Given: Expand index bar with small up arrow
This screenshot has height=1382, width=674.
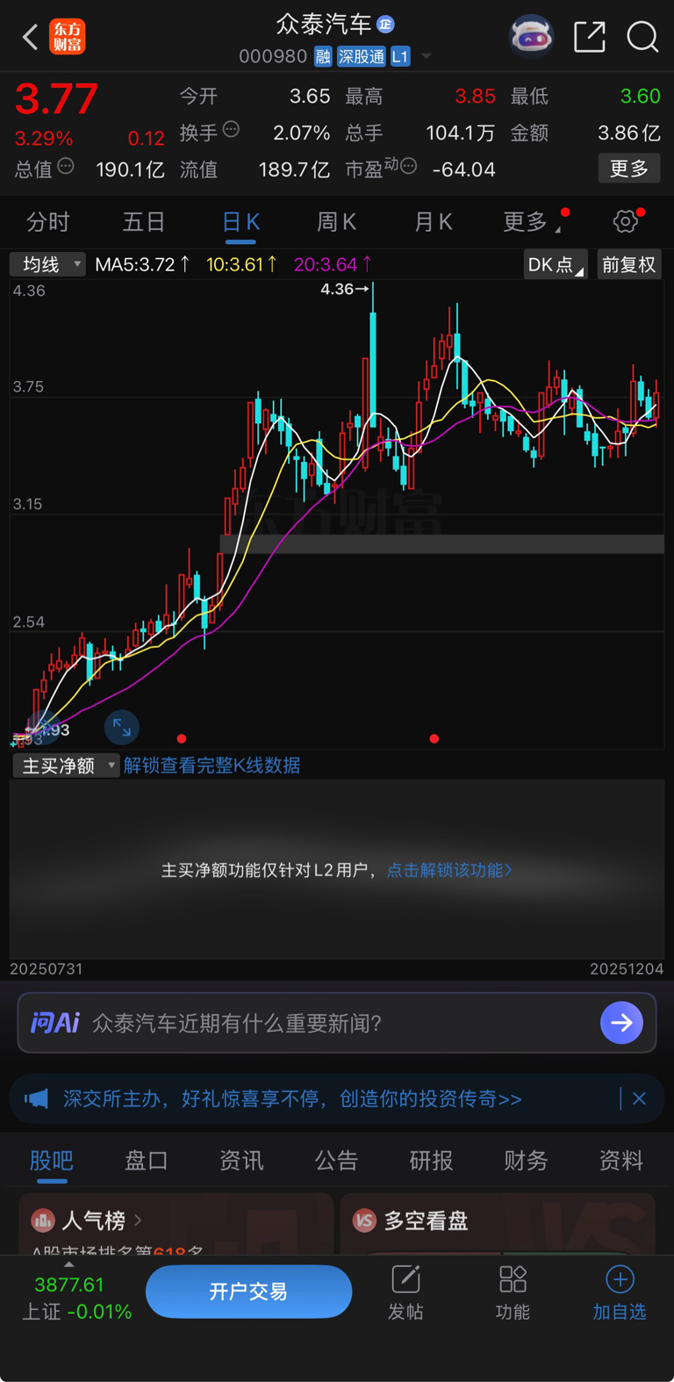Looking at the screenshot, I should coord(69,1264).
